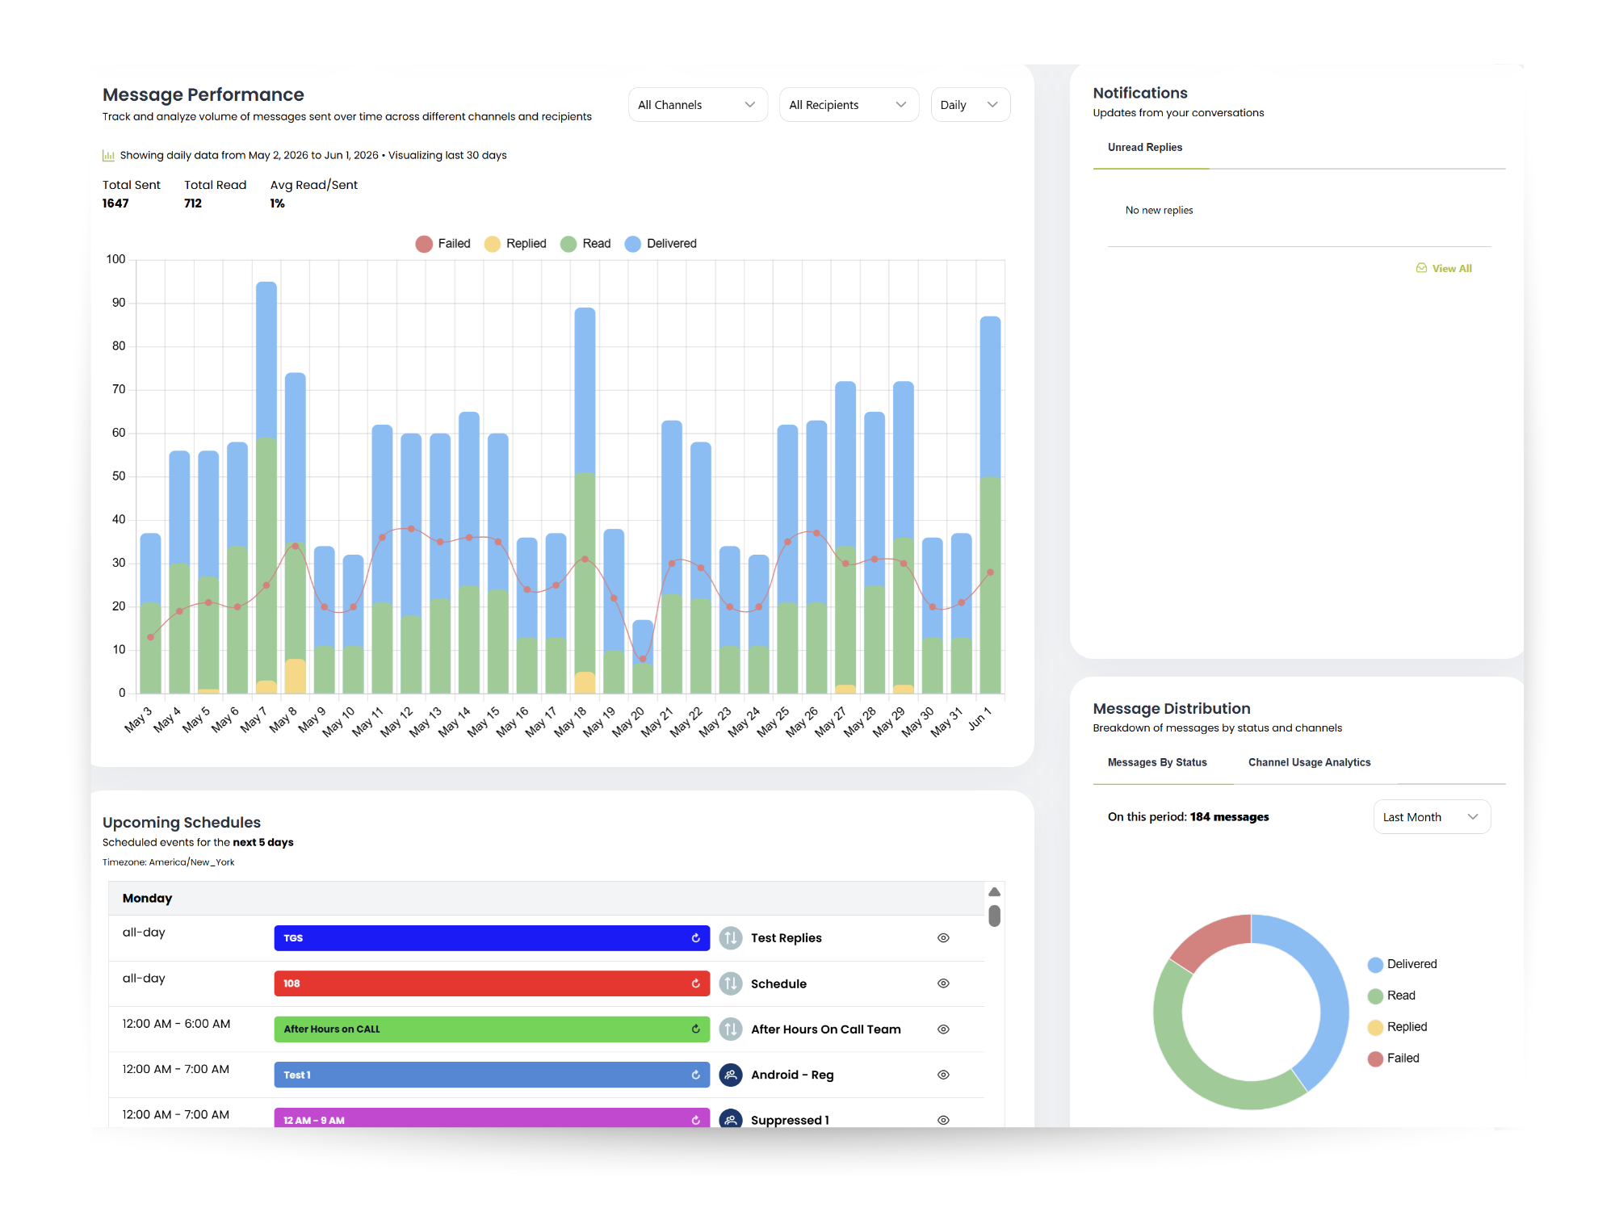Click the Test 1 schedule bar

tap(492, 1075)
